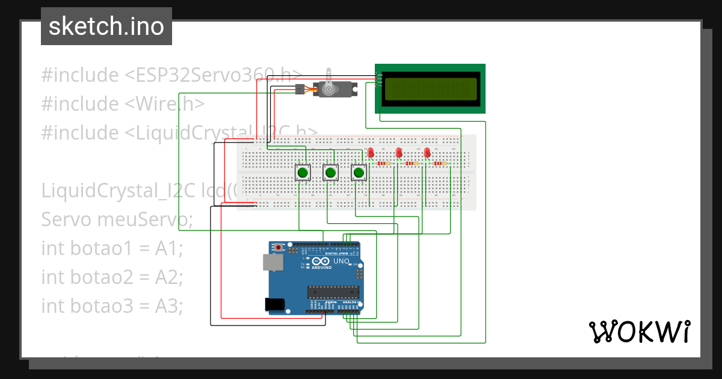Select the servo's three-pin connector

tap(300, 90)
